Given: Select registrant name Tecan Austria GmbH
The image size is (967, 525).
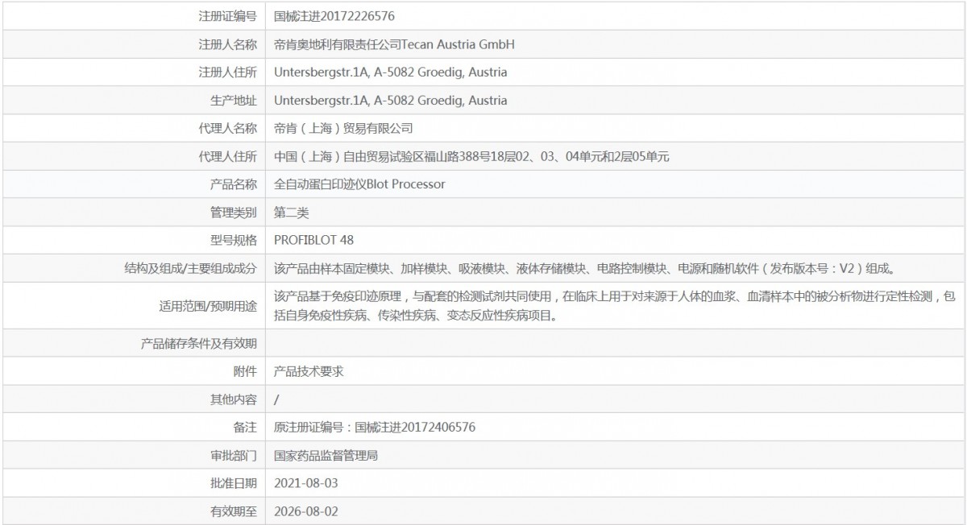Looking at the screenshot, I should click(x=458, y=43).
